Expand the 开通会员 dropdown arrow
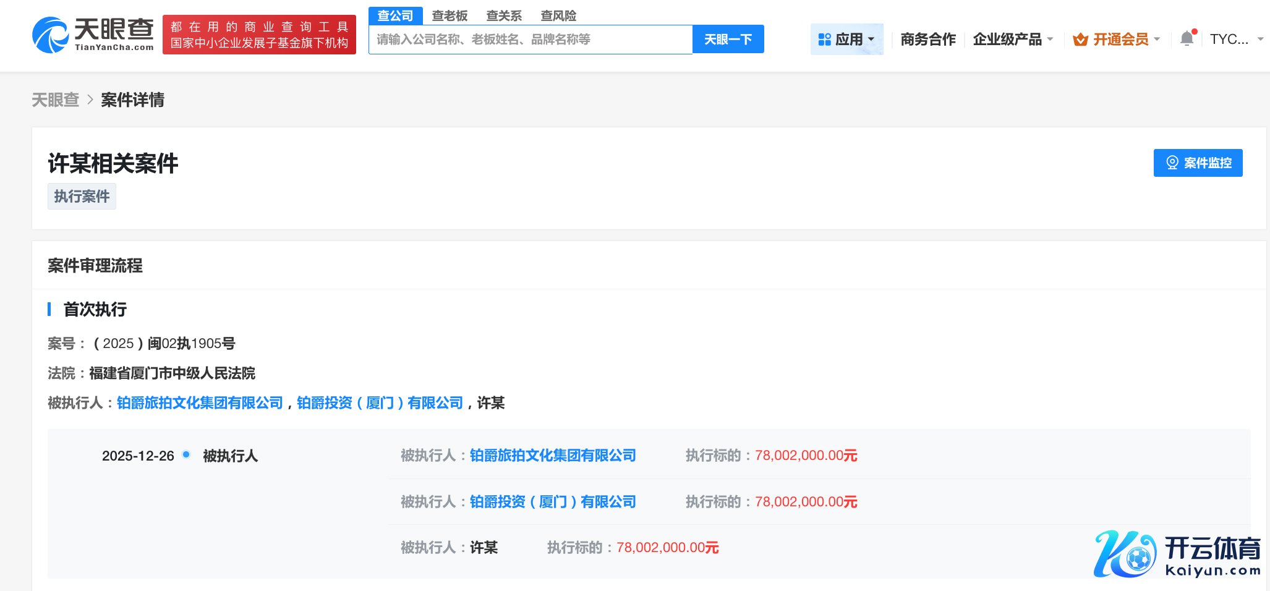The height and width of the screenshot is (591, 1270). pyautogui.click(x=1157, y=40)
